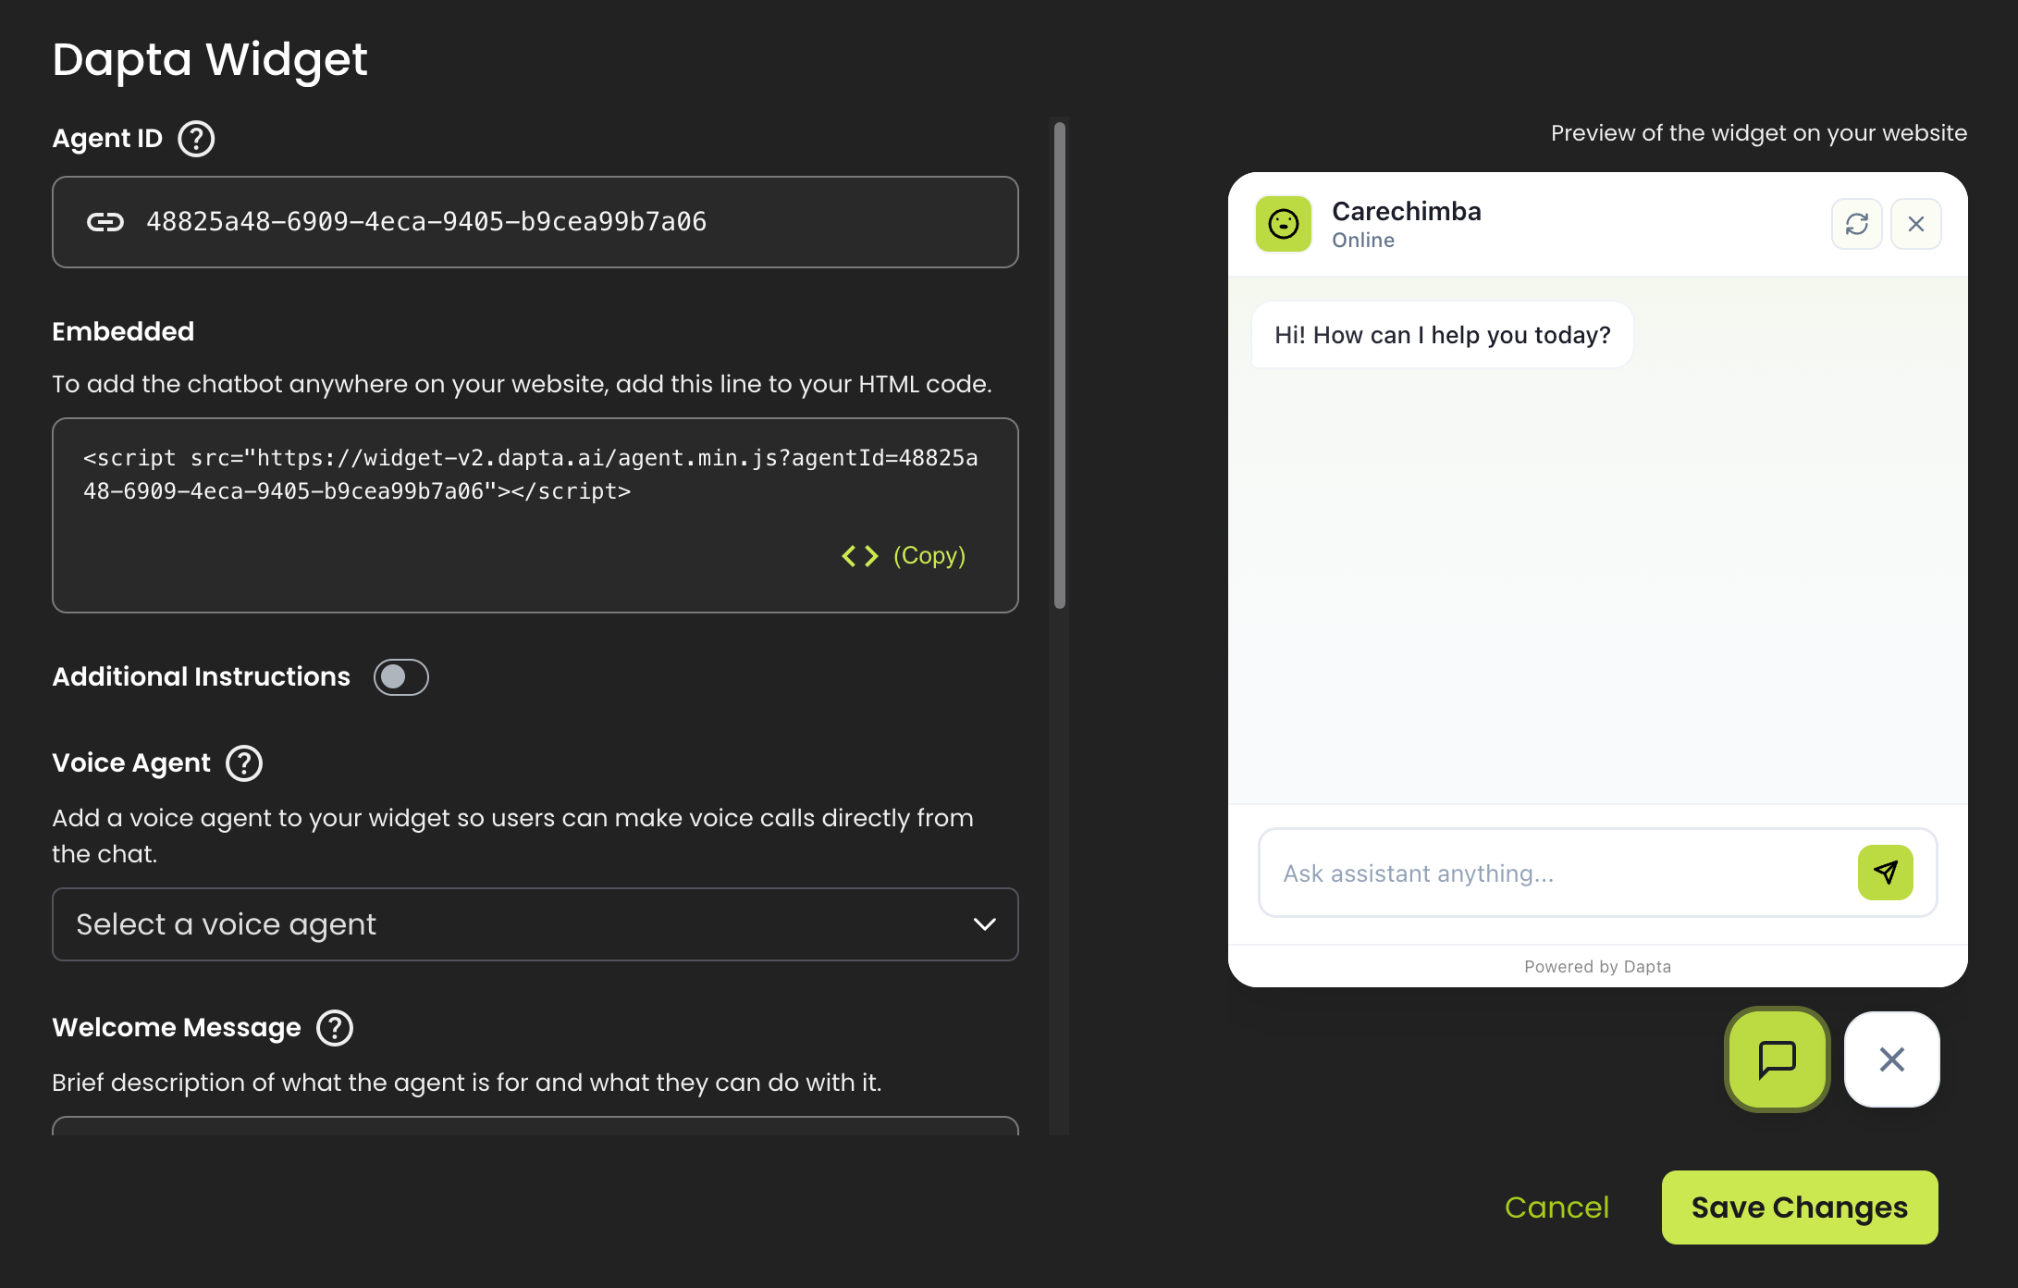This screenshot has height=1288, width=2018.
Task: Click the green chat bubble launcher
Action: [x=1777, y=1059]
